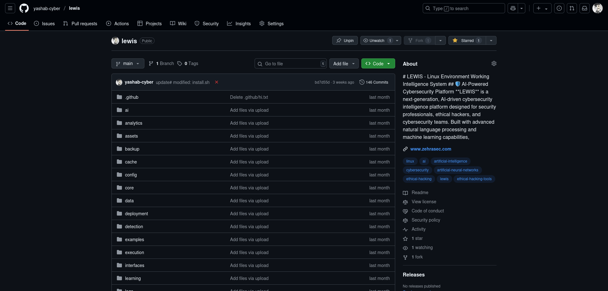608x291 pixels.
Task: Open the main branch selector dropdown
Action: coord(128,63)
